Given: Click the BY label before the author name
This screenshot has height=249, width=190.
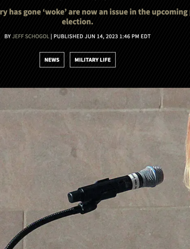Looking at the screenshot, I should (8, 36).
